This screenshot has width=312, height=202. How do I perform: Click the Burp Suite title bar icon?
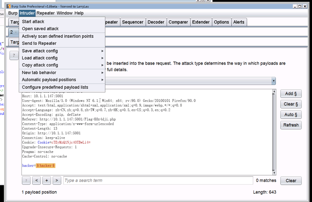[x=8, y=7]
